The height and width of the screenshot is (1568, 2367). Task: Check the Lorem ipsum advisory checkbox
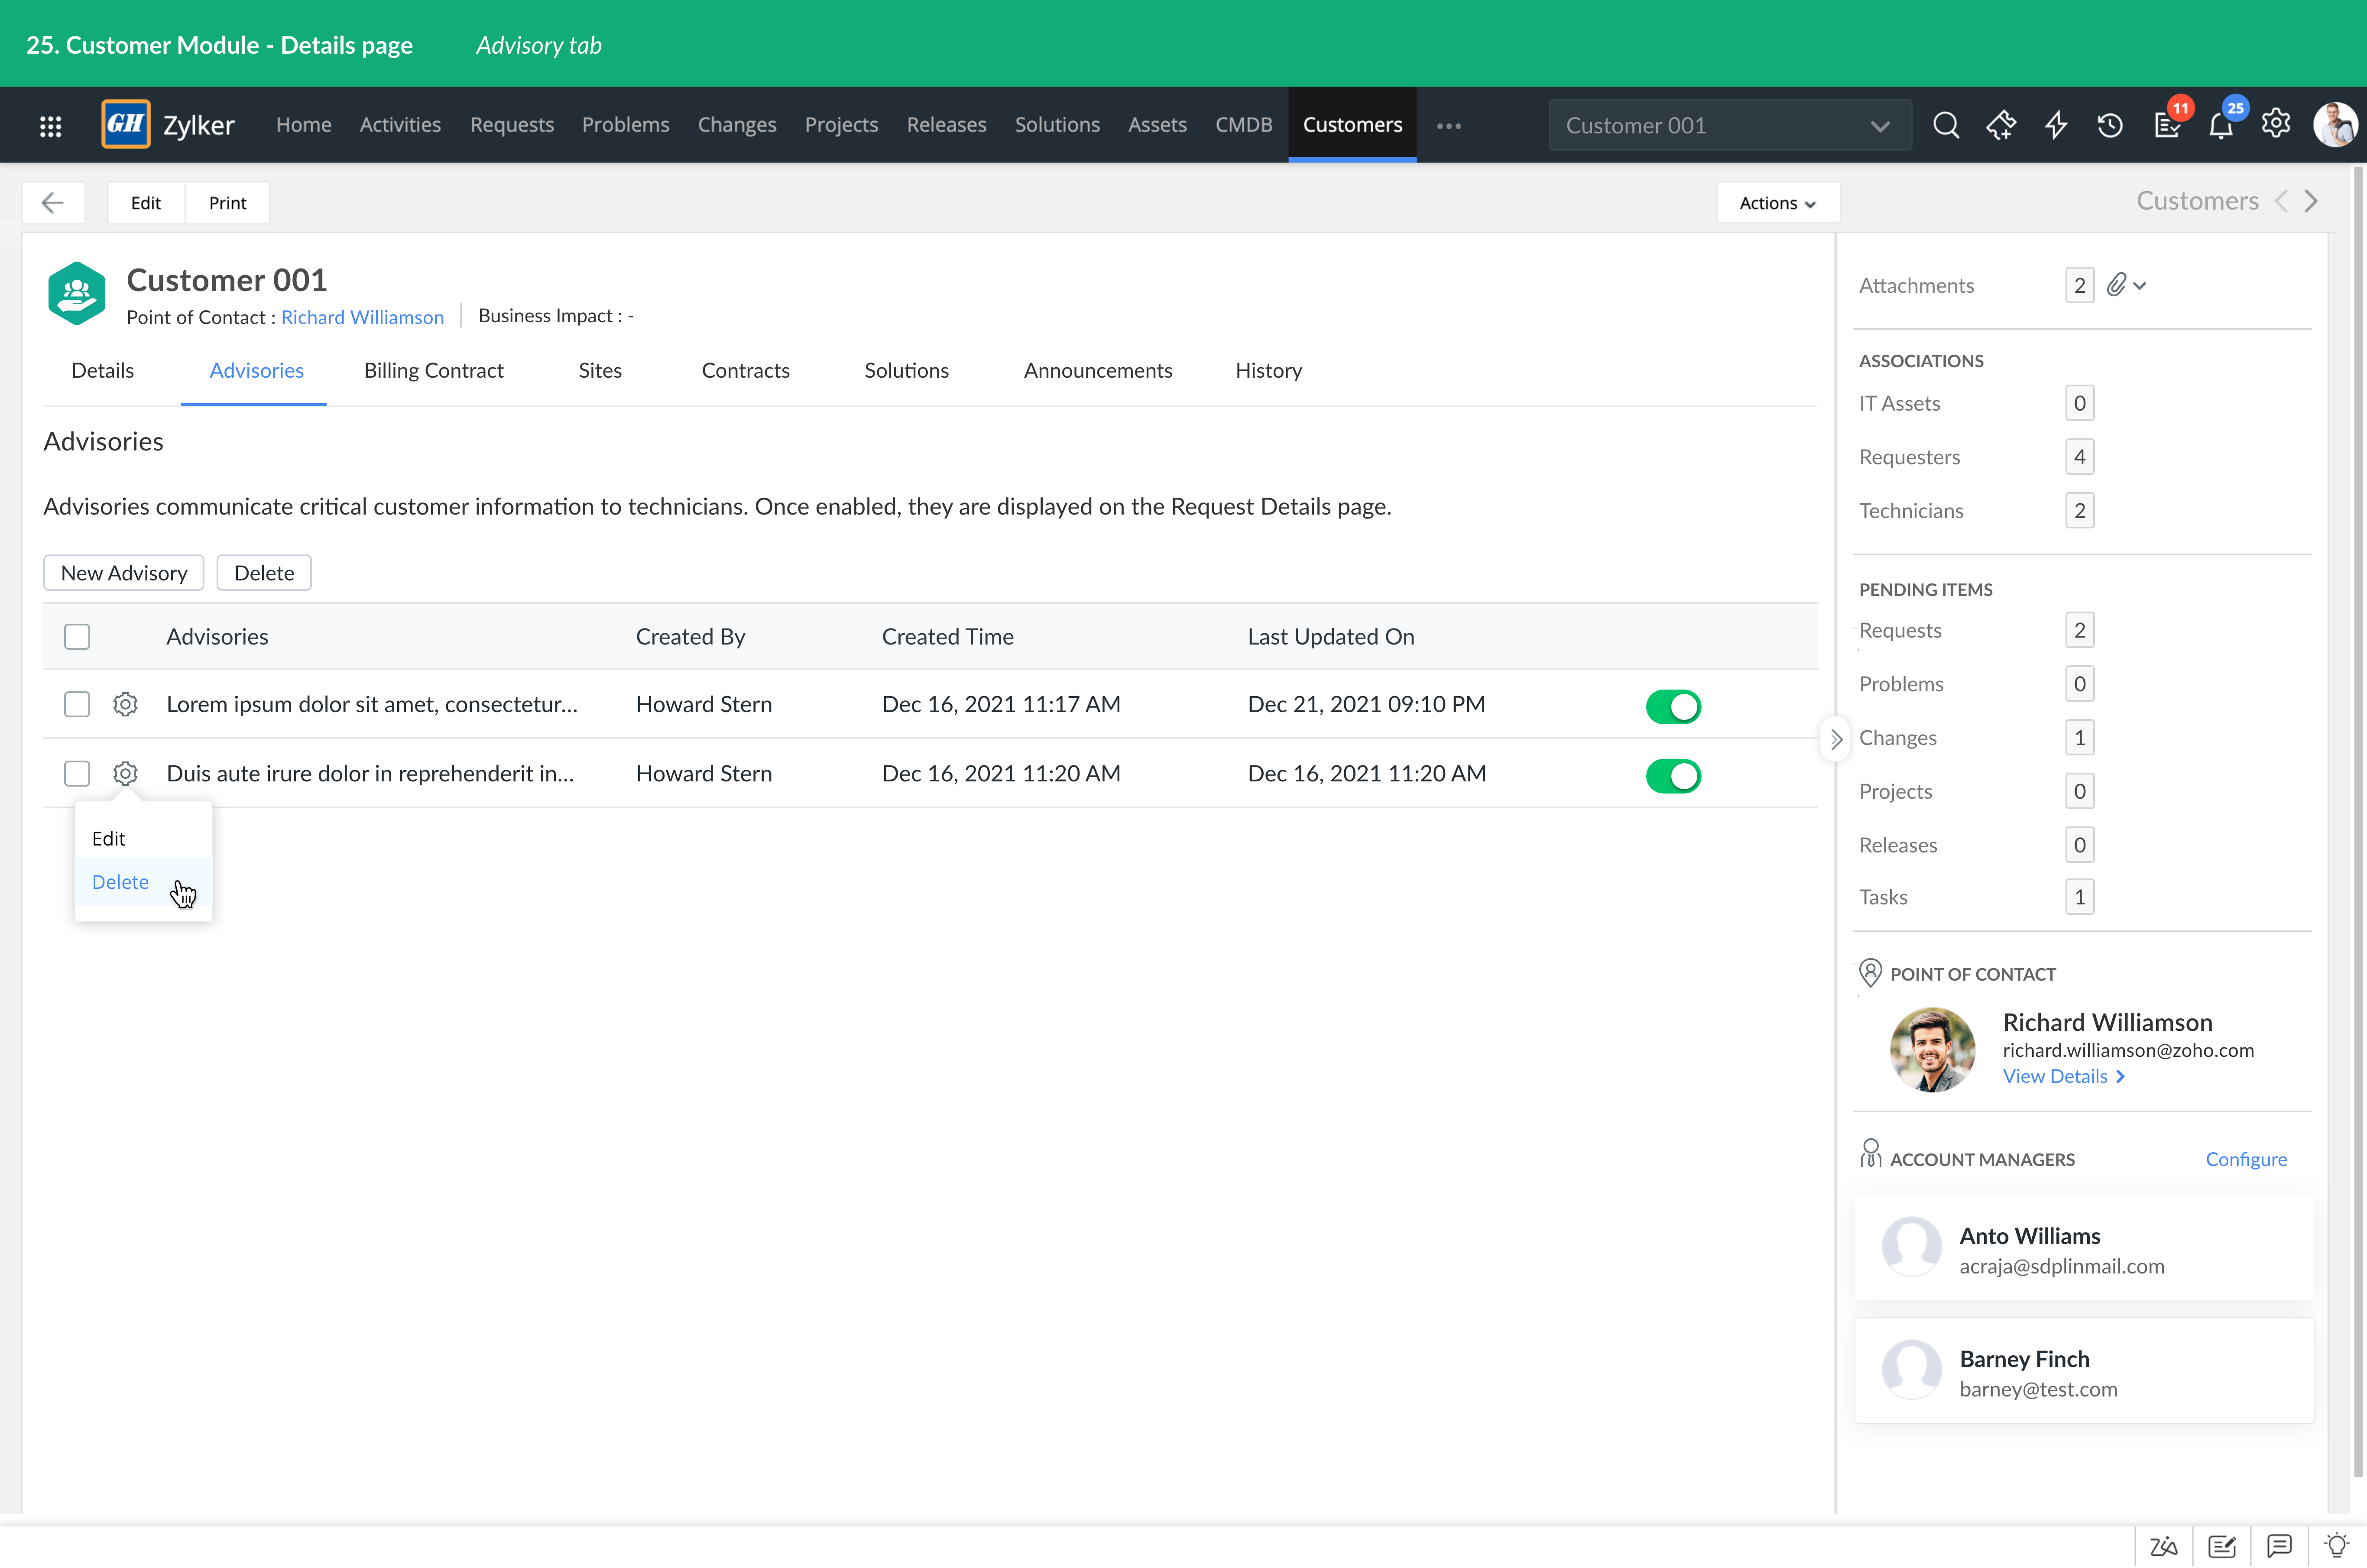77,704
